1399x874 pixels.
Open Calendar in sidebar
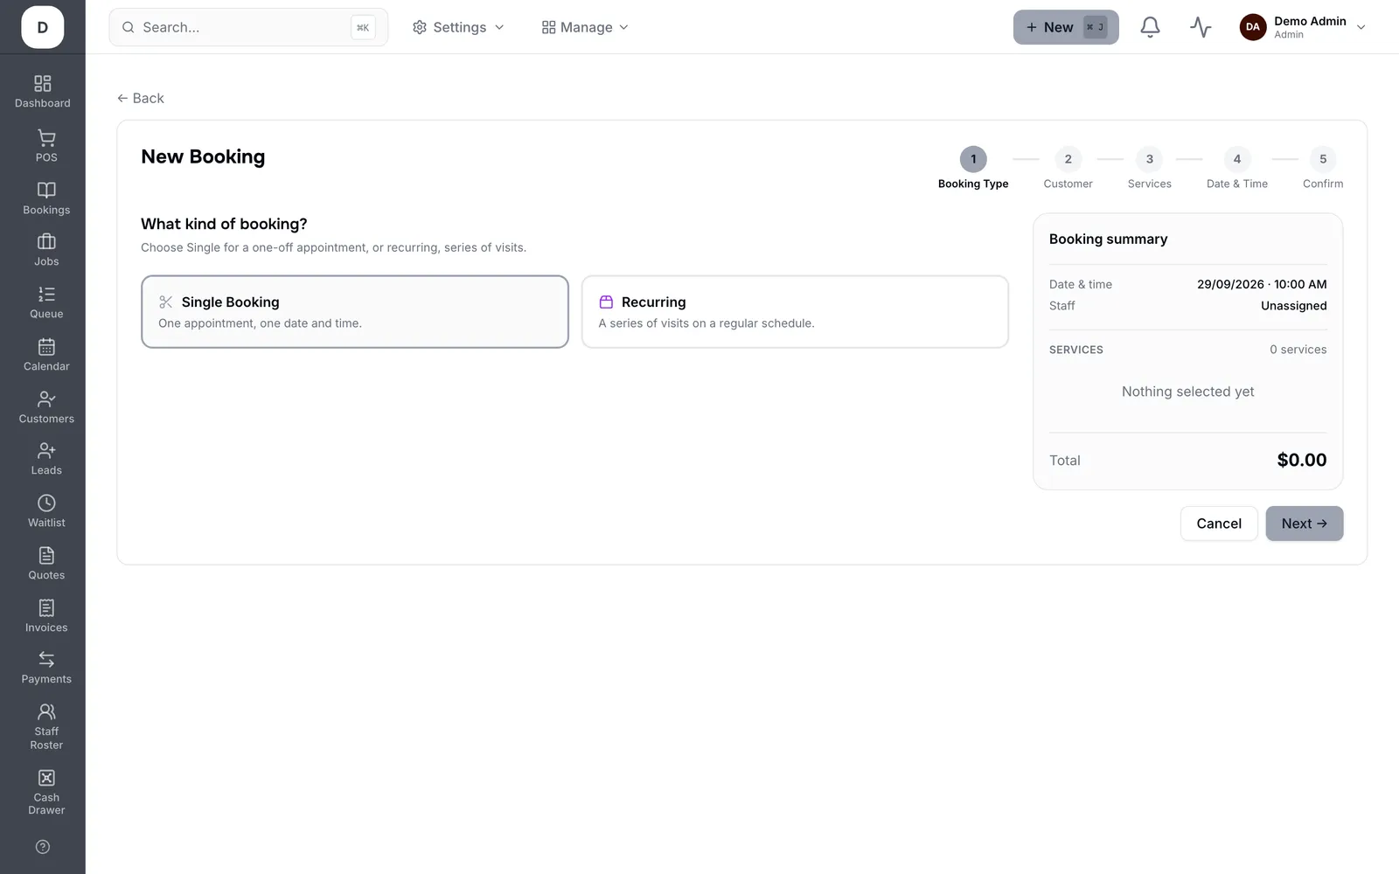tap(46, 355)
